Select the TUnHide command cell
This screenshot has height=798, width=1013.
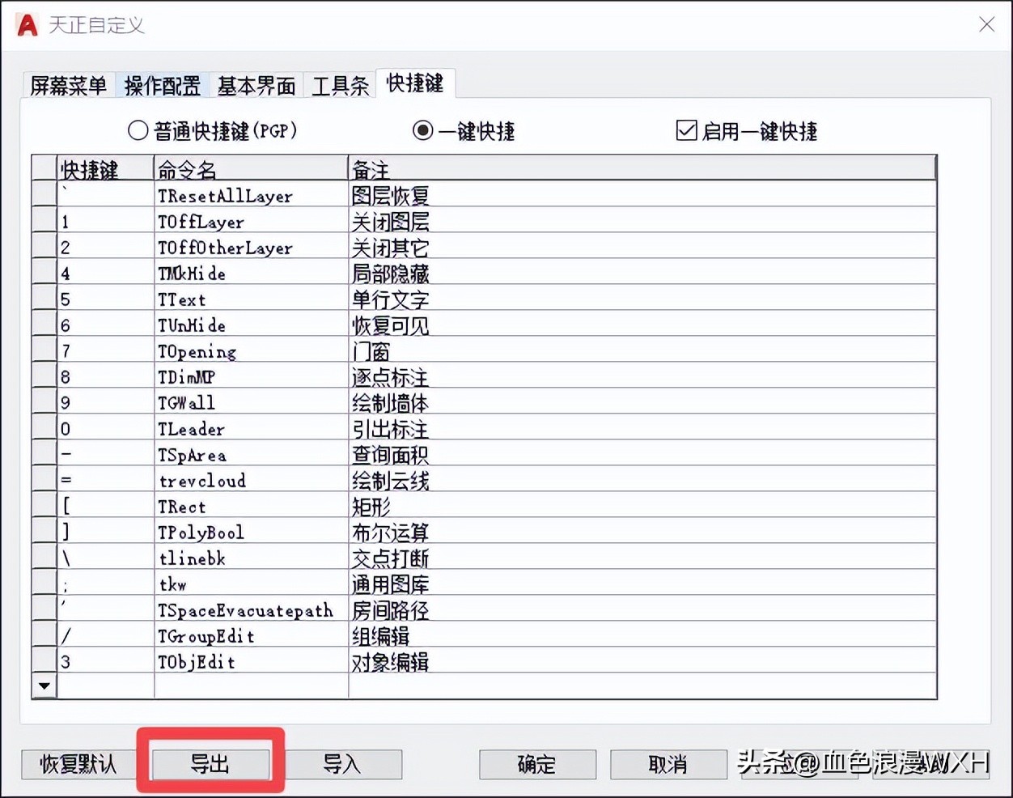tap(251, 325)
